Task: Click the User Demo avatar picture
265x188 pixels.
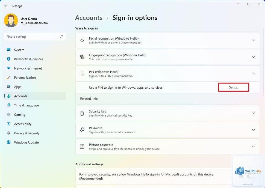Action: (x=11, y=20)
